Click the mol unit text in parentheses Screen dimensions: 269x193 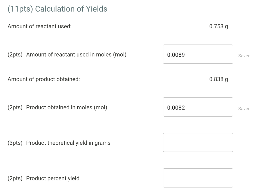pos(120,54)
